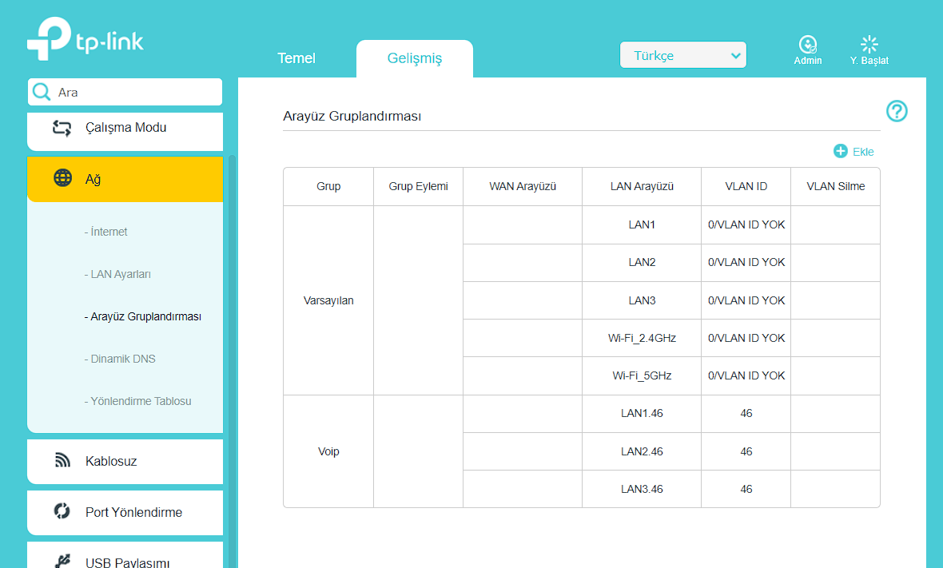943x568 pixels.
Task: Click the Wi-Fi_5GHz cell
Action: 642,375
